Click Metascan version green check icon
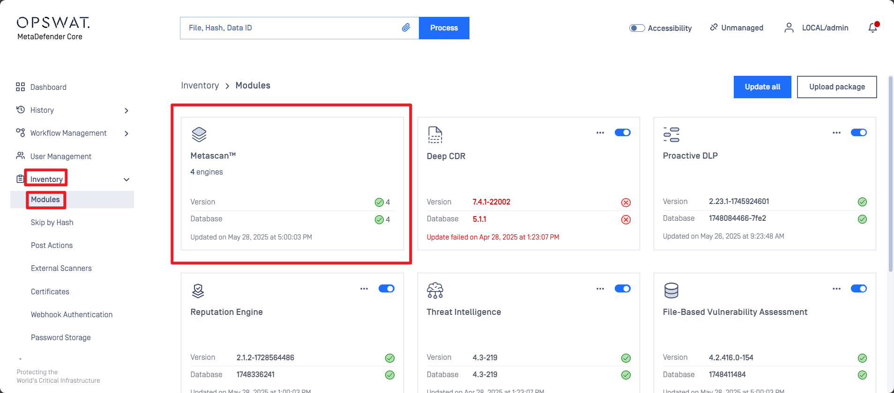The image size is (894, 393). pyautogui.click(x=379, y=202)
